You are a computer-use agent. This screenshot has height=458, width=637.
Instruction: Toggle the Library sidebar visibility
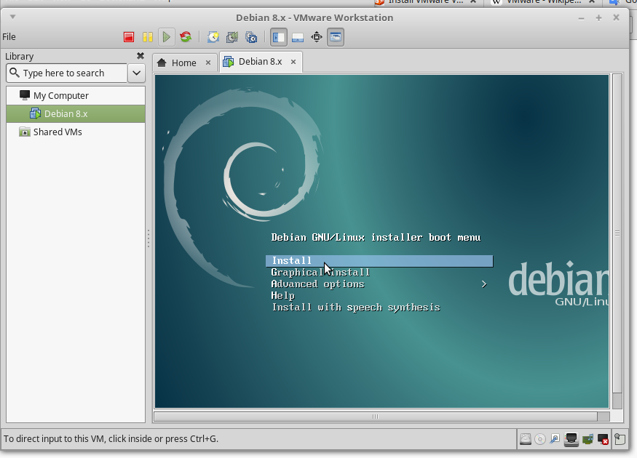(278, 36)
